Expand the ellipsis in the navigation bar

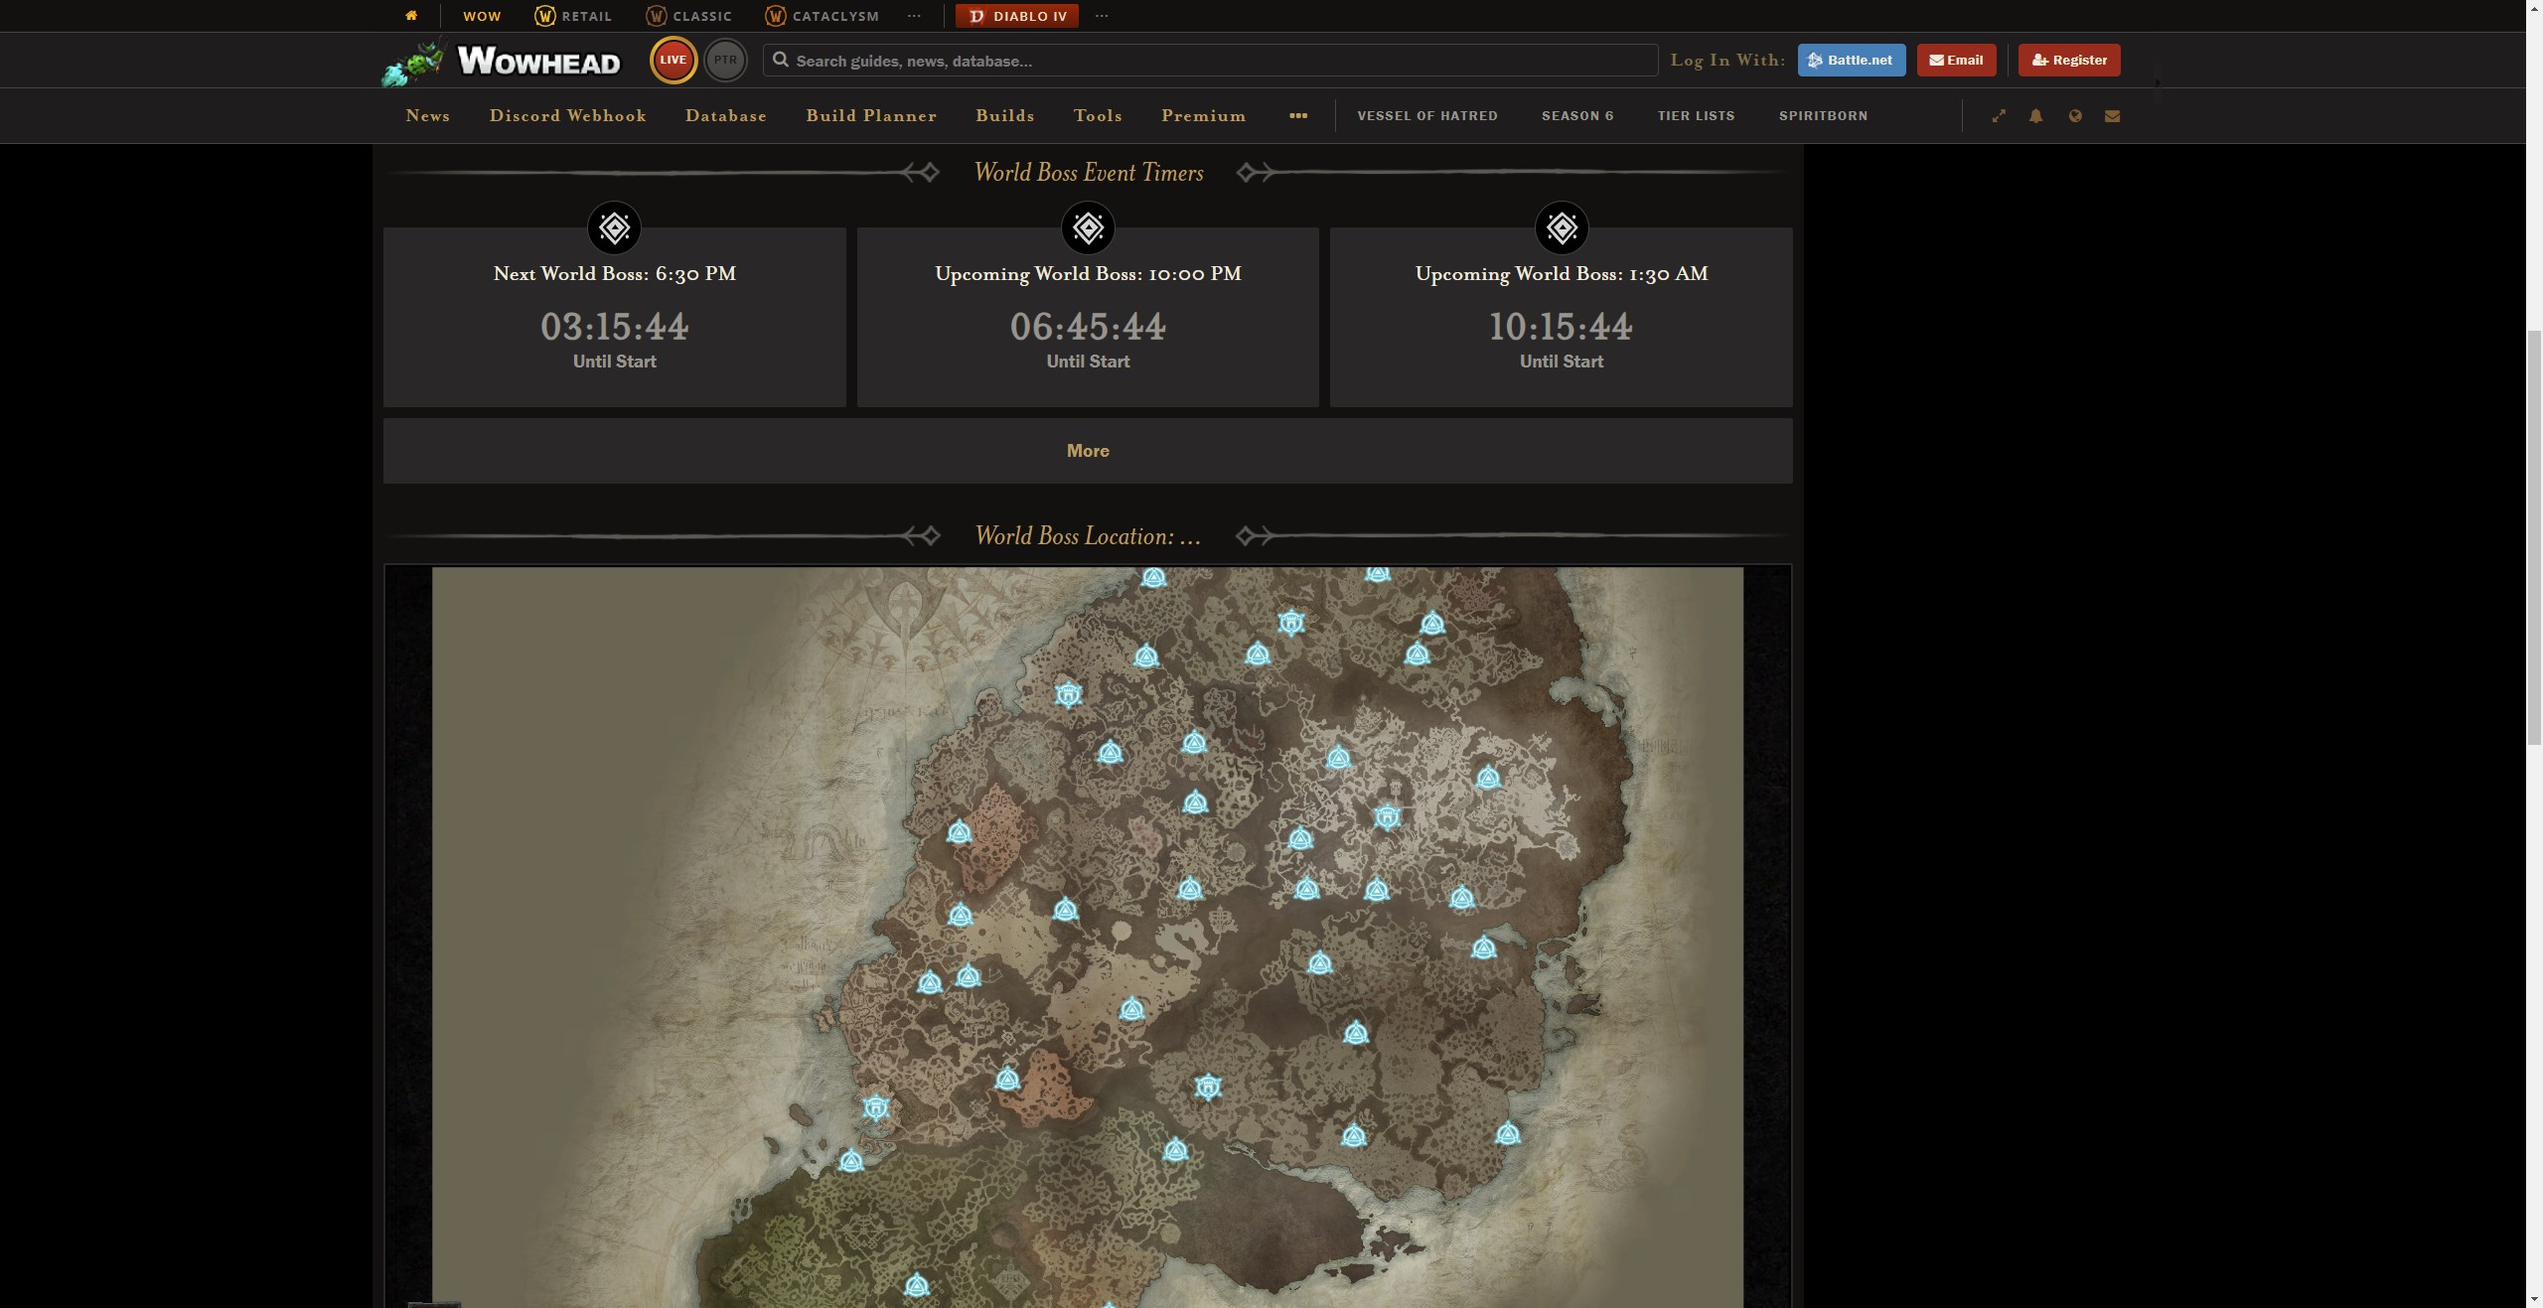click(x=1297, y=116)
